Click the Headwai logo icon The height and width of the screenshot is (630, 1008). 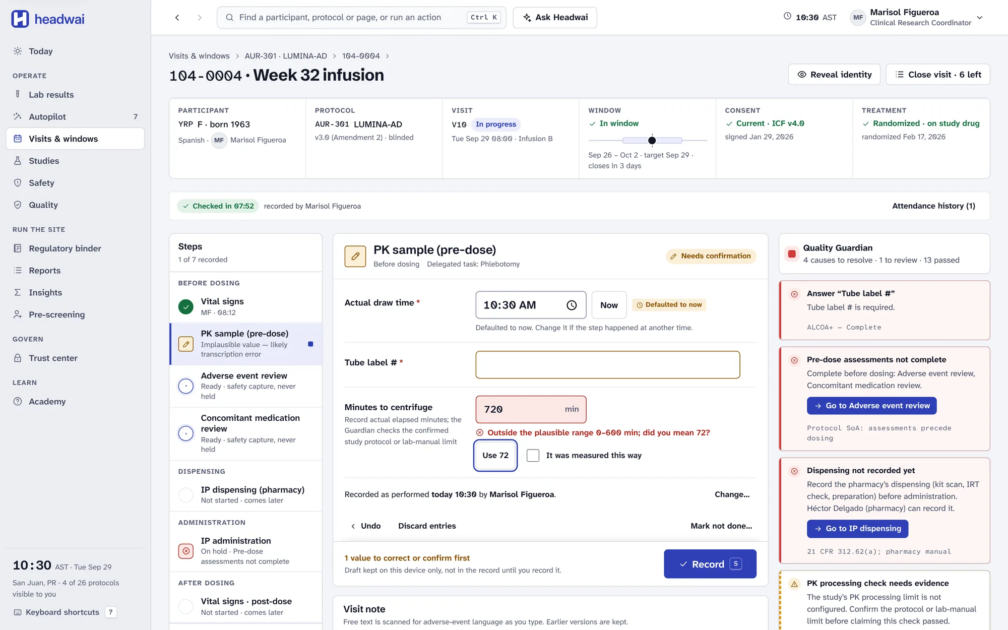click(20, 19)
